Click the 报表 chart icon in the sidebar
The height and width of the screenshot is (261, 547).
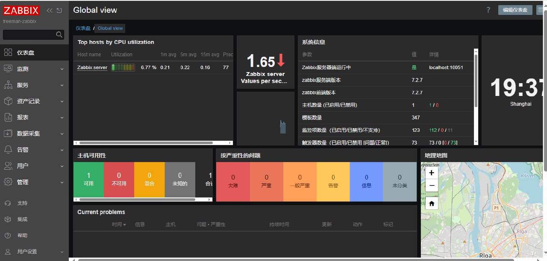8,117
